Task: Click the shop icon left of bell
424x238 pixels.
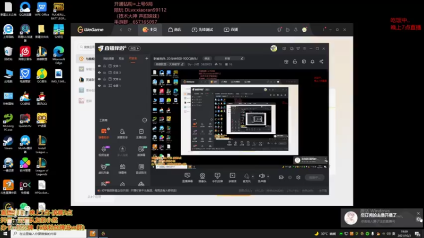Action: pyautogui.click(x=304, y=61)
